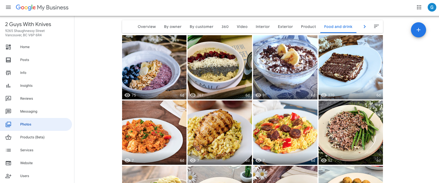Open the G account avatar

432,7
